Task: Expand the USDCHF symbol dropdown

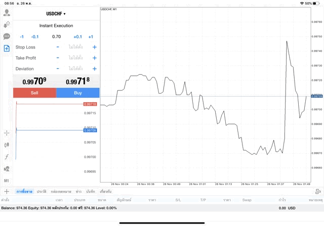Action: click(x=56, y=14)
